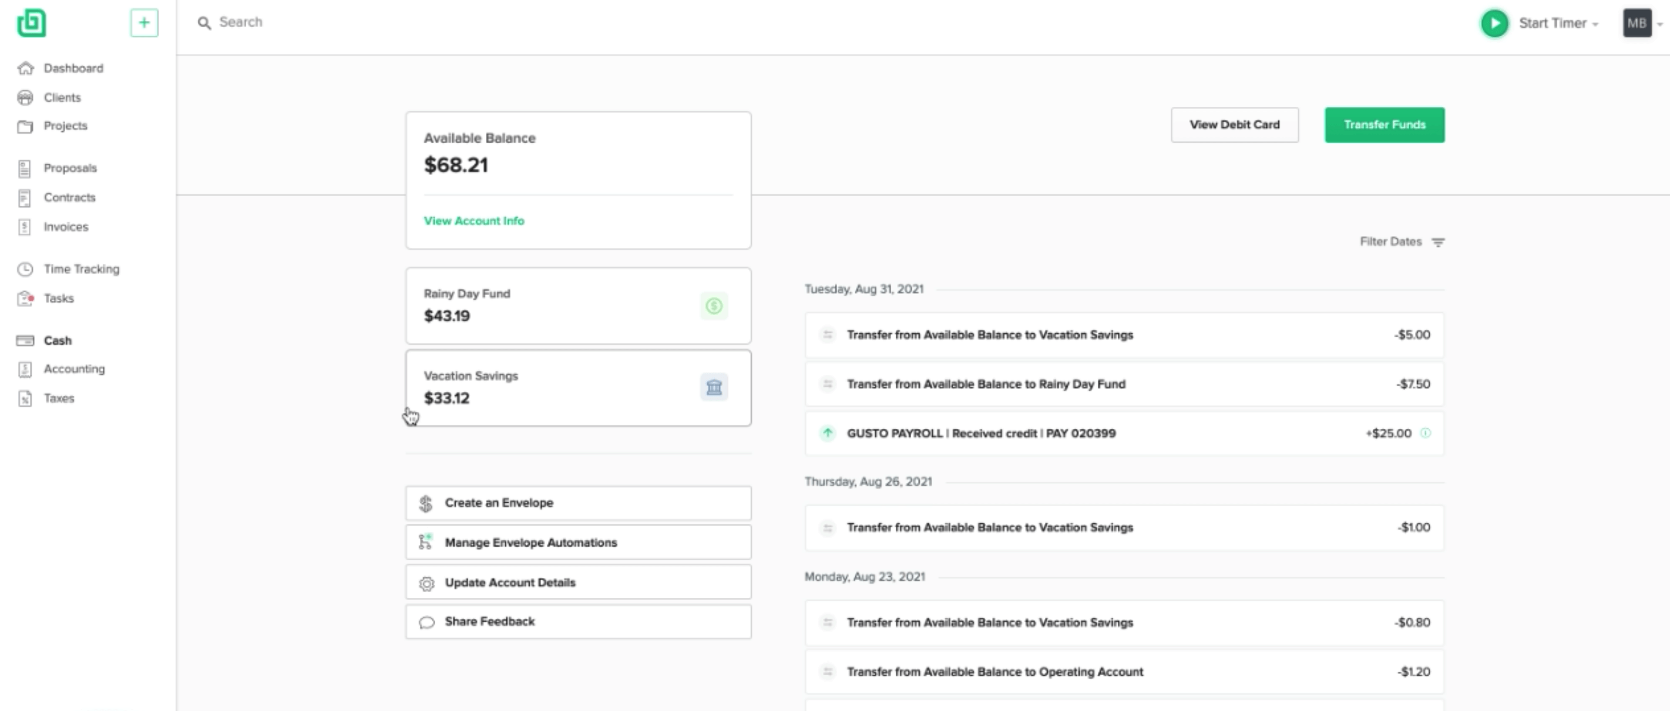
Task: Click the Rainy Day Fund dollar icon
Action: click(714, 306)
